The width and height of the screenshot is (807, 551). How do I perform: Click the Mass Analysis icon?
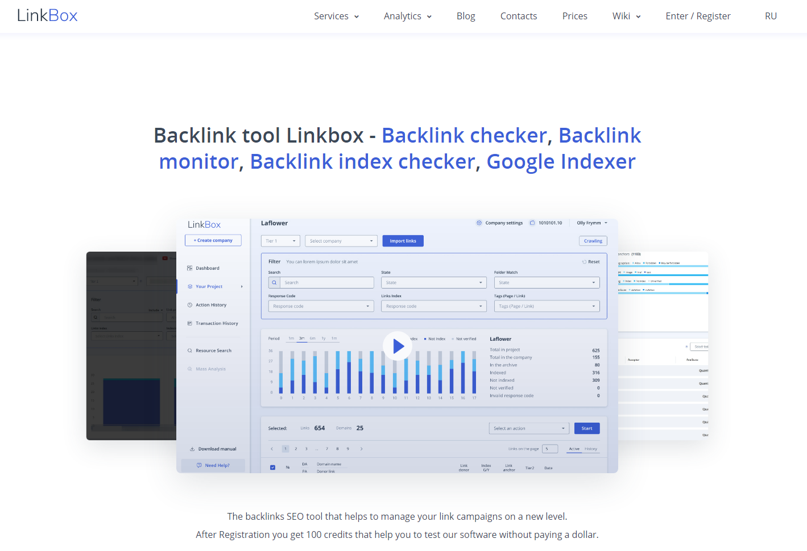point(191,368)
